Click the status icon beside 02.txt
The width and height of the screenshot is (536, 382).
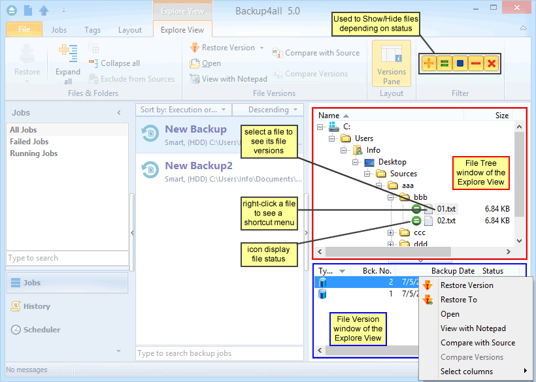416,221
